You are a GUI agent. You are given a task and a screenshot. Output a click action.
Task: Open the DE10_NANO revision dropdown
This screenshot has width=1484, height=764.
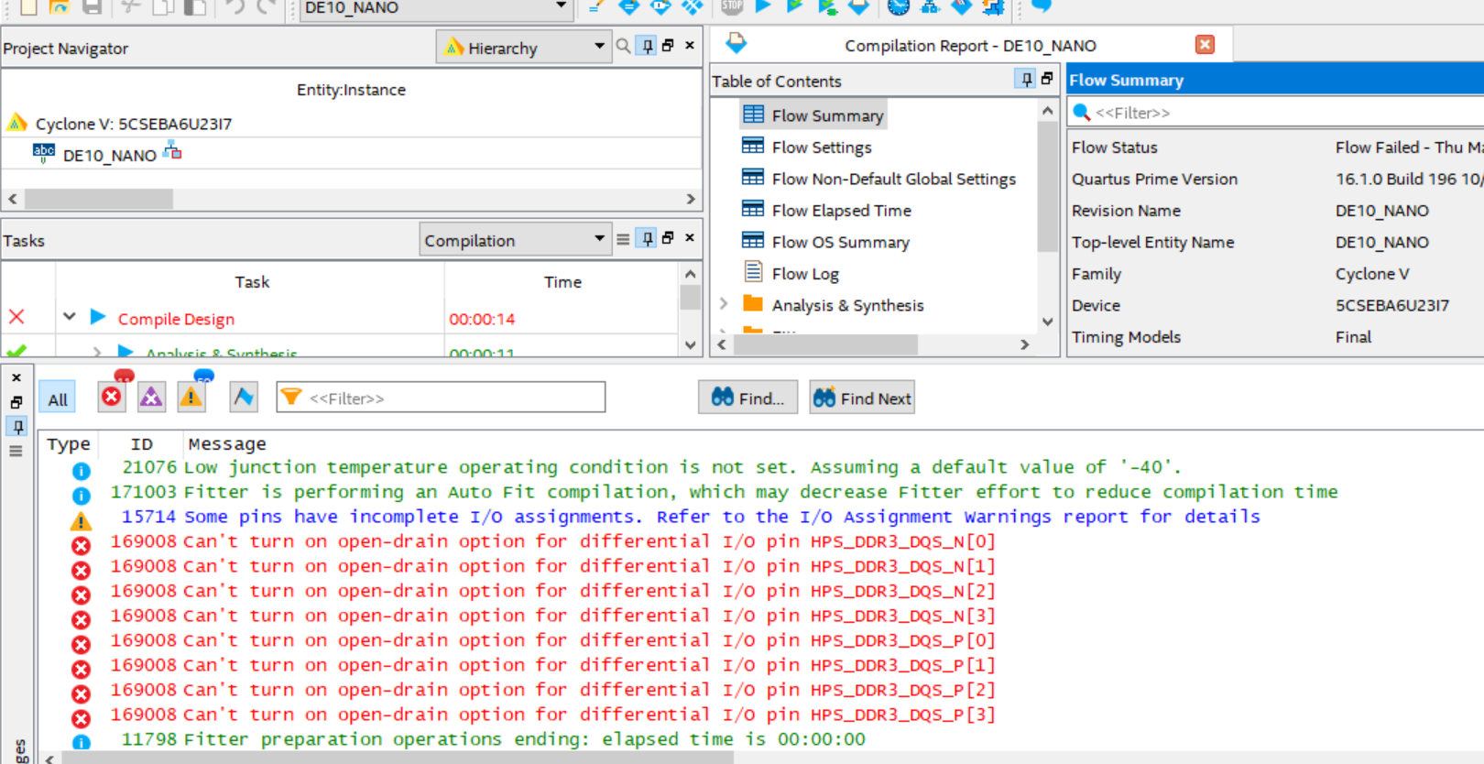561,7
